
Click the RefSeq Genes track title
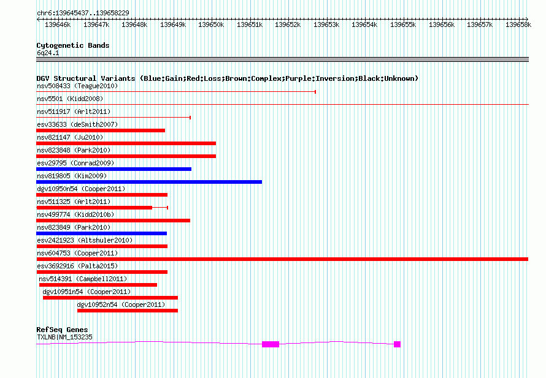(62, 330)
